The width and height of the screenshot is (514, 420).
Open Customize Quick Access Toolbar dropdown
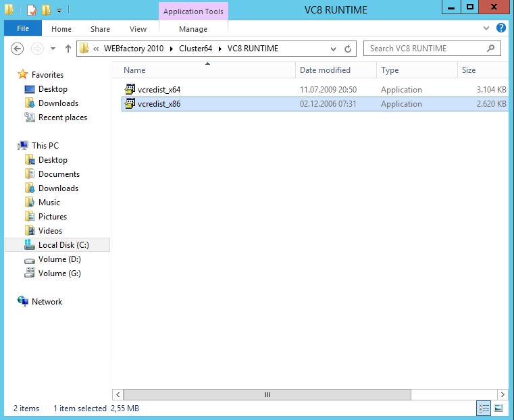(x=59, y=11)
